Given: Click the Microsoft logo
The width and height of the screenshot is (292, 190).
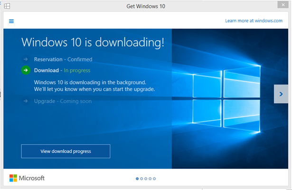Looking at the screenshot, I should pyautogui.click(x=27, y=178).
